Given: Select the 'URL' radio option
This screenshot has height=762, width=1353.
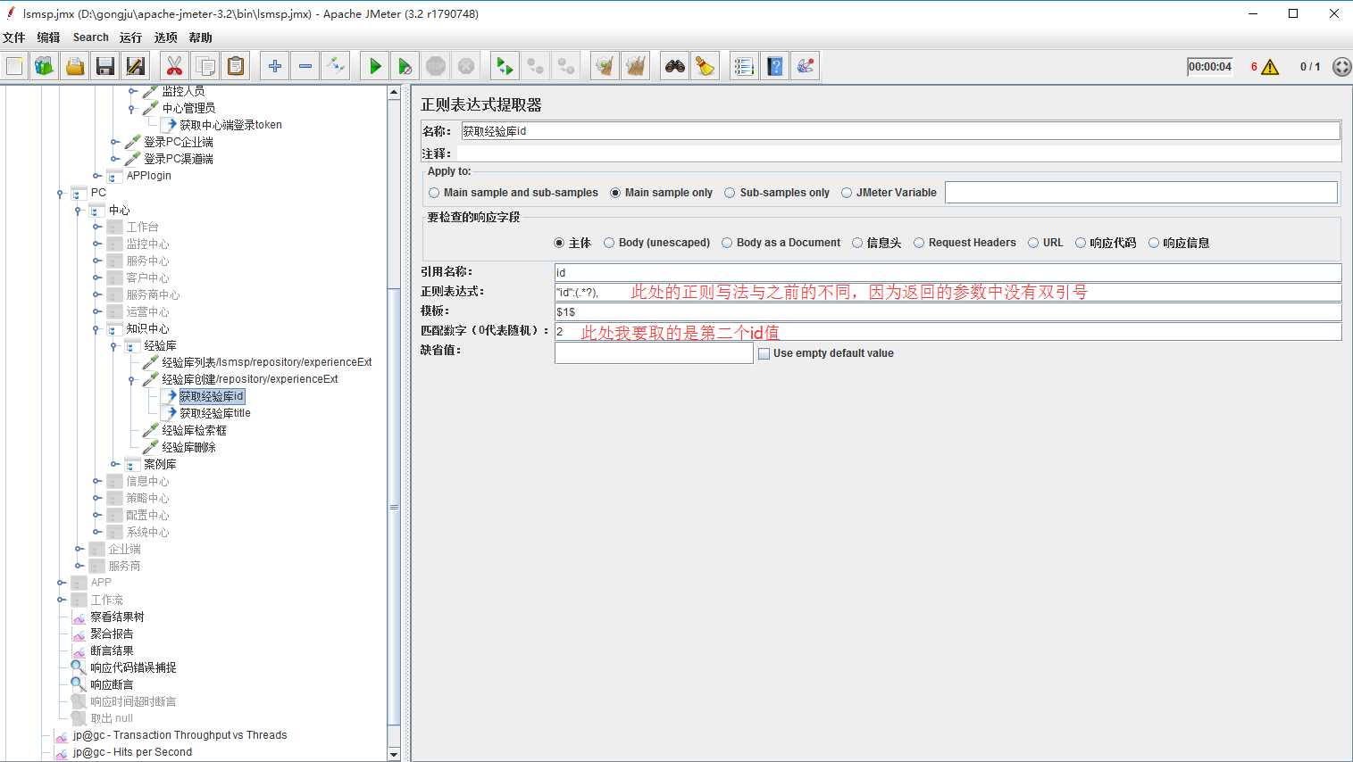Looking at the screenshot, I should [x=1045, y=243].
